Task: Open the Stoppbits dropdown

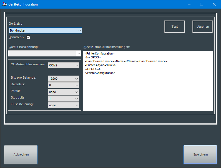Action: 64,99
